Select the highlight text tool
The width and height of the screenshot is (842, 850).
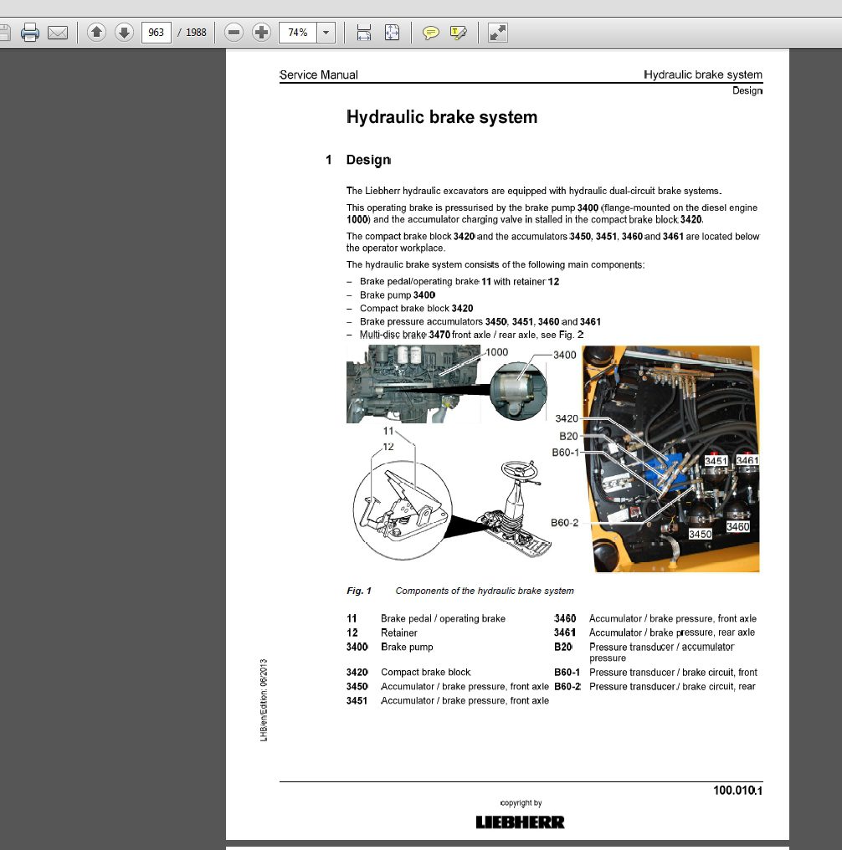[x=458, y=33]
